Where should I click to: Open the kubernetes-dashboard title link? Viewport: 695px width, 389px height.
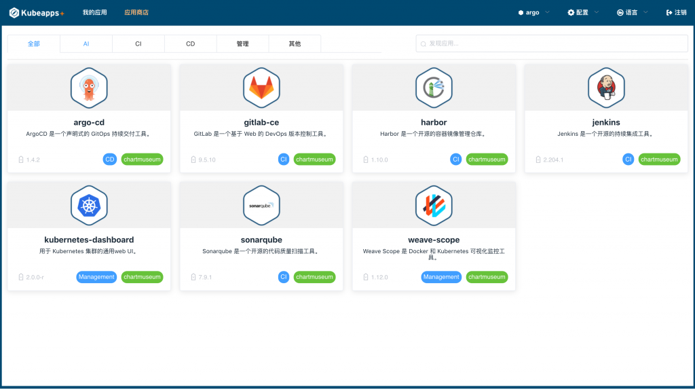point(89,240)
